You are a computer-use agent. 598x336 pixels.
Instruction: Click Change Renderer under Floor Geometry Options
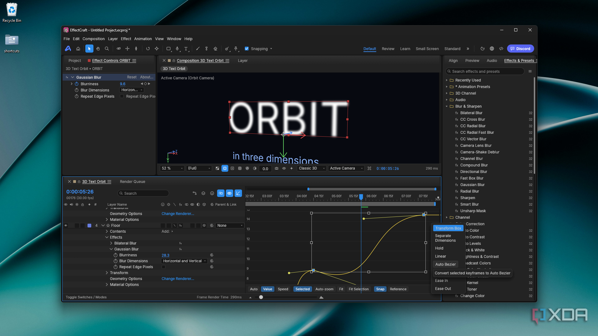(178, 279)
